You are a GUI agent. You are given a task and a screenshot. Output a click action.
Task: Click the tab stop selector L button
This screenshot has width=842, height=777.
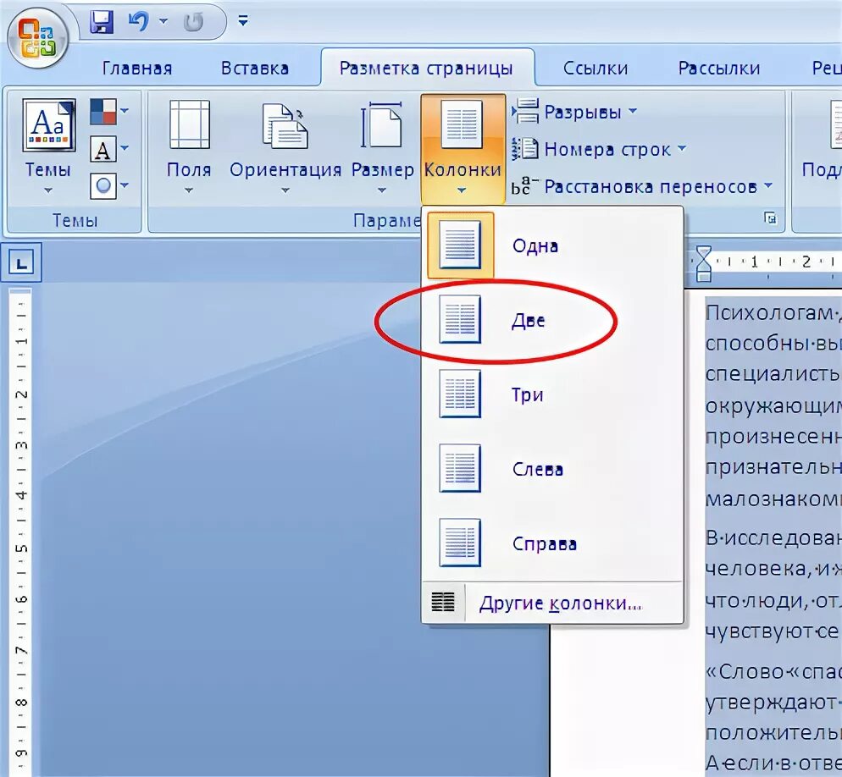21,262
